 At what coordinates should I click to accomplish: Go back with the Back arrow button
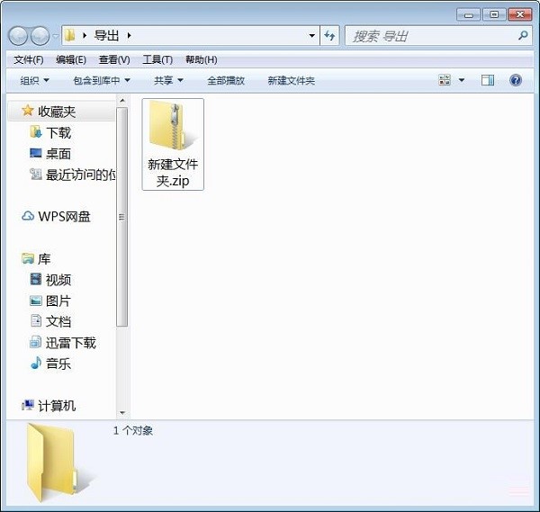tap(18, 36)
